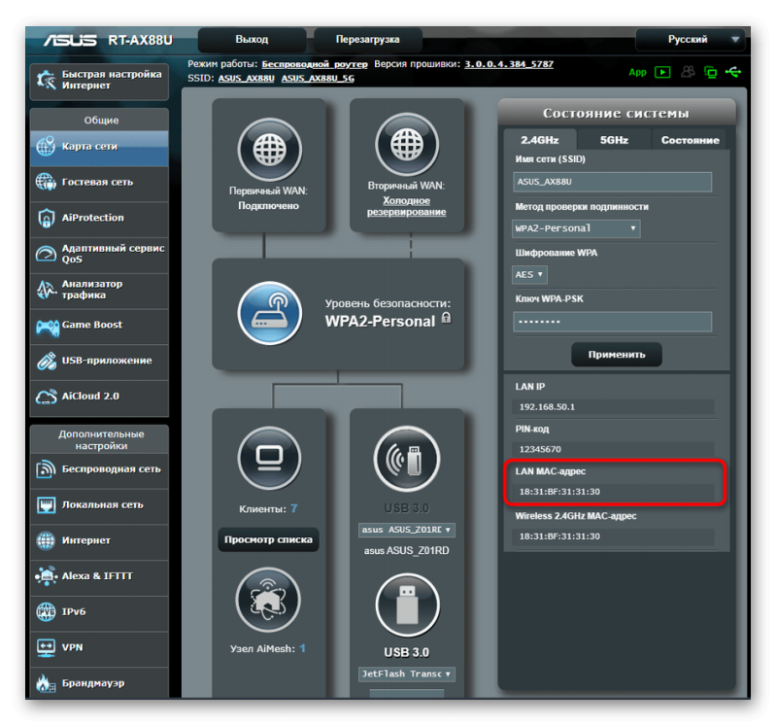
Task: Click the Выход logout button
Action: (252, 40)
